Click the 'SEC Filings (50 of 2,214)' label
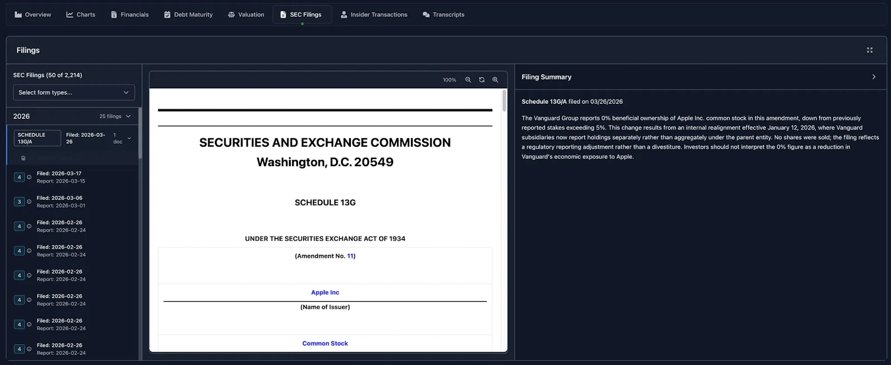The image size is (891, 365). (48, 75)
